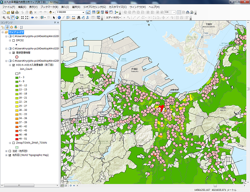The width and height of the screenshot is (250, 192).
Task: Turn off 地形図 World Topographic Map layer
Action: (10, 155)
